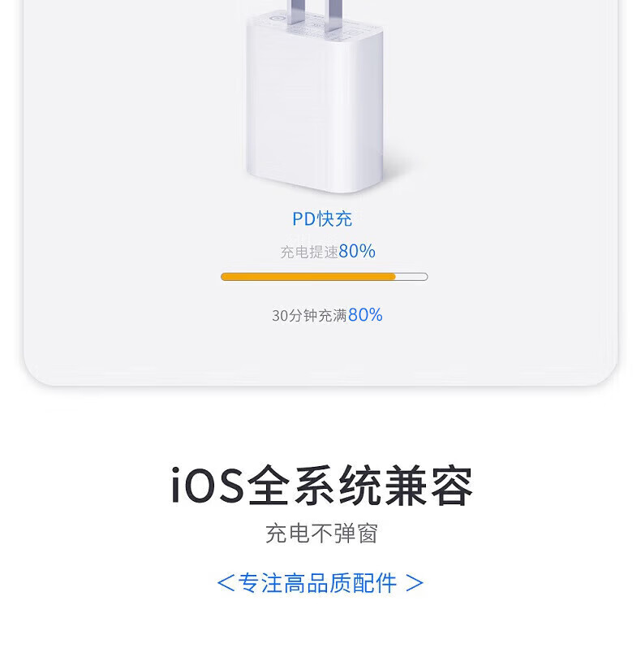This screenshot has height=661, width=641.
Task: Click the letters PD in PD快充
Action: point(303,218)
